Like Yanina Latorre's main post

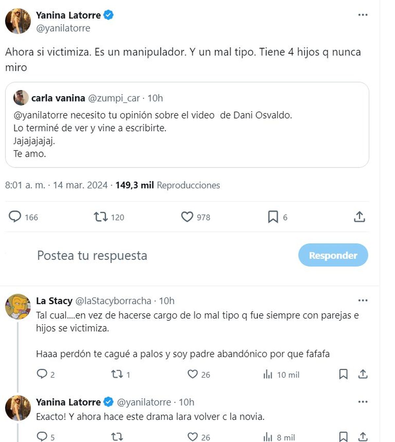click(x=187, y=217)
